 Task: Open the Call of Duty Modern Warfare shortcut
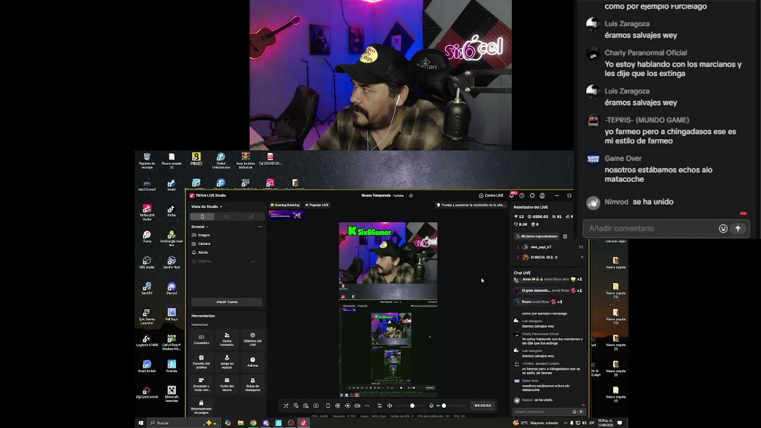pos(172,342)
